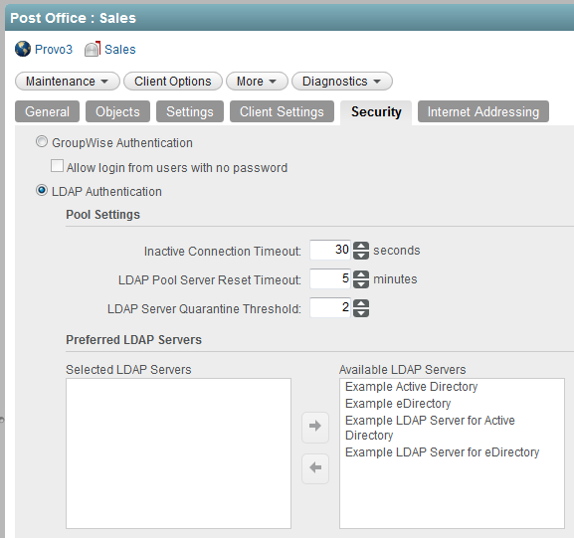The height and width of the screenshot is (538, 574).
Task: Decrease LDAP Pool Server Reset Timeout value
Action: pos(361,283)
